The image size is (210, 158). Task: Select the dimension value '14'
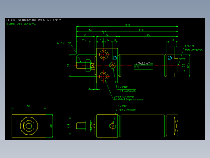coord(108,40)
